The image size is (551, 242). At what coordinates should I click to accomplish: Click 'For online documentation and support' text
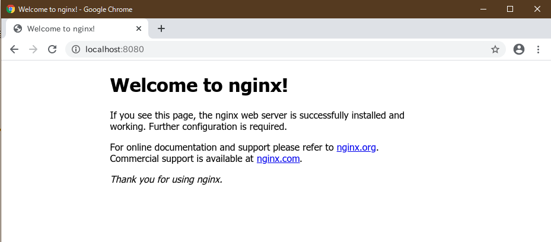click(x=190, y=147)
